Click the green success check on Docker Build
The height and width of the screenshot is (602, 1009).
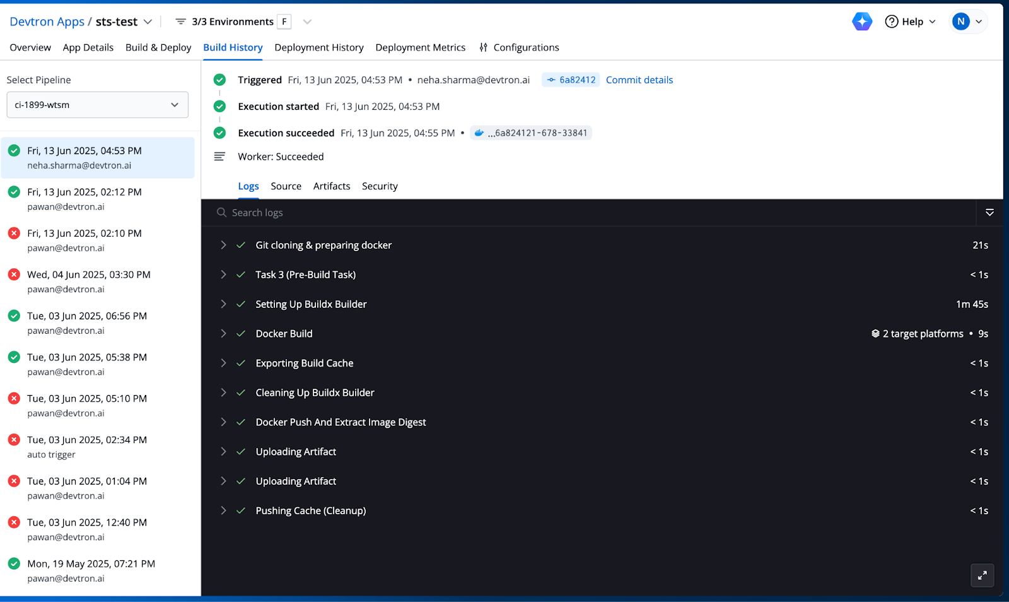[x=241, y=333]
